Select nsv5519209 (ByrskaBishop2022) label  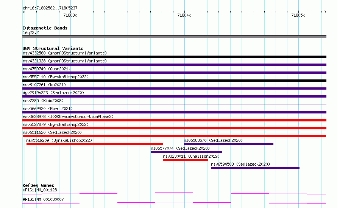click(x=59, y=140)
